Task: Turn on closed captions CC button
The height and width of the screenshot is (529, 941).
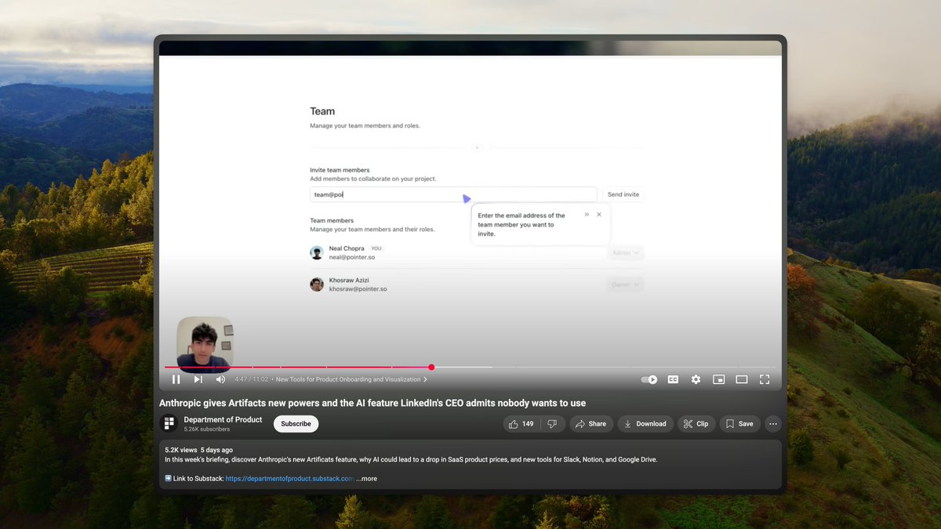Action: [x=673, y=379]
